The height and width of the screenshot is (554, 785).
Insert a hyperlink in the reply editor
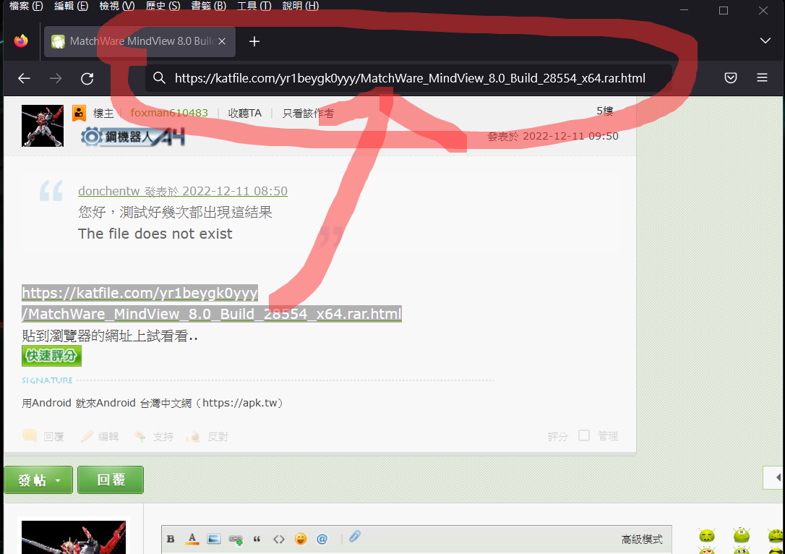pyautogui.click(x=236, y=540)
